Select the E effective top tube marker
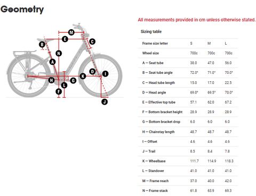The width and height of the screenshot is (256, 196). 65,39
